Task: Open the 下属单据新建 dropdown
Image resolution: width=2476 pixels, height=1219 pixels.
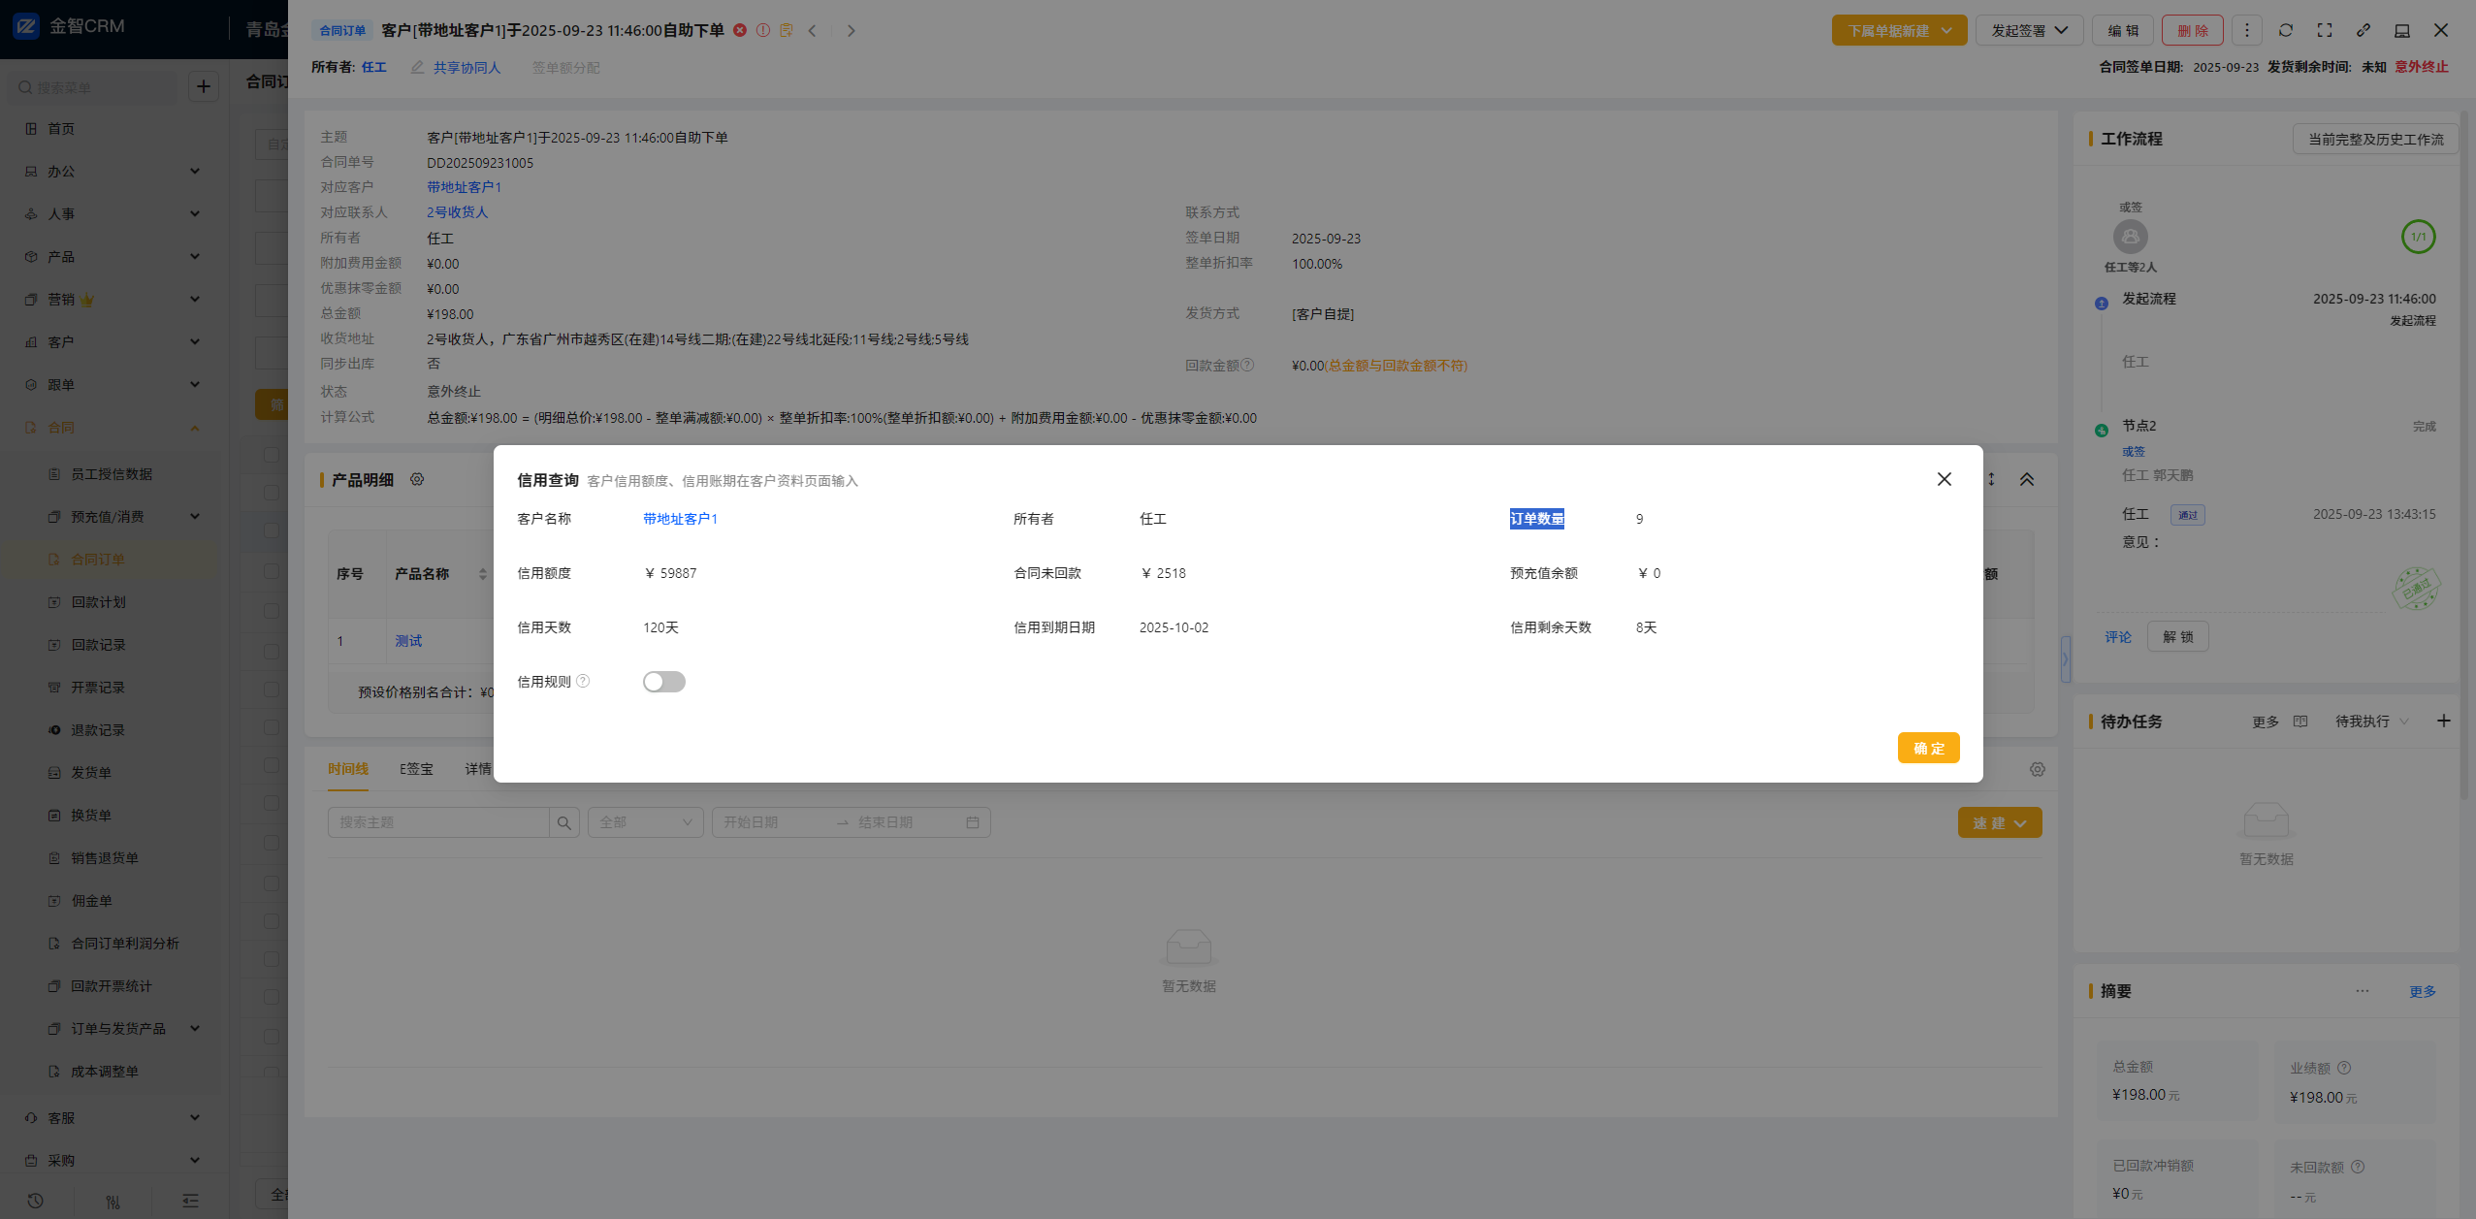Action: click(1899, 30)
